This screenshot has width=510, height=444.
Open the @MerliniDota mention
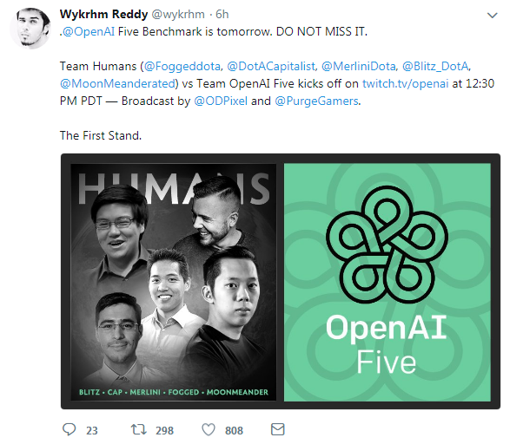359,67
